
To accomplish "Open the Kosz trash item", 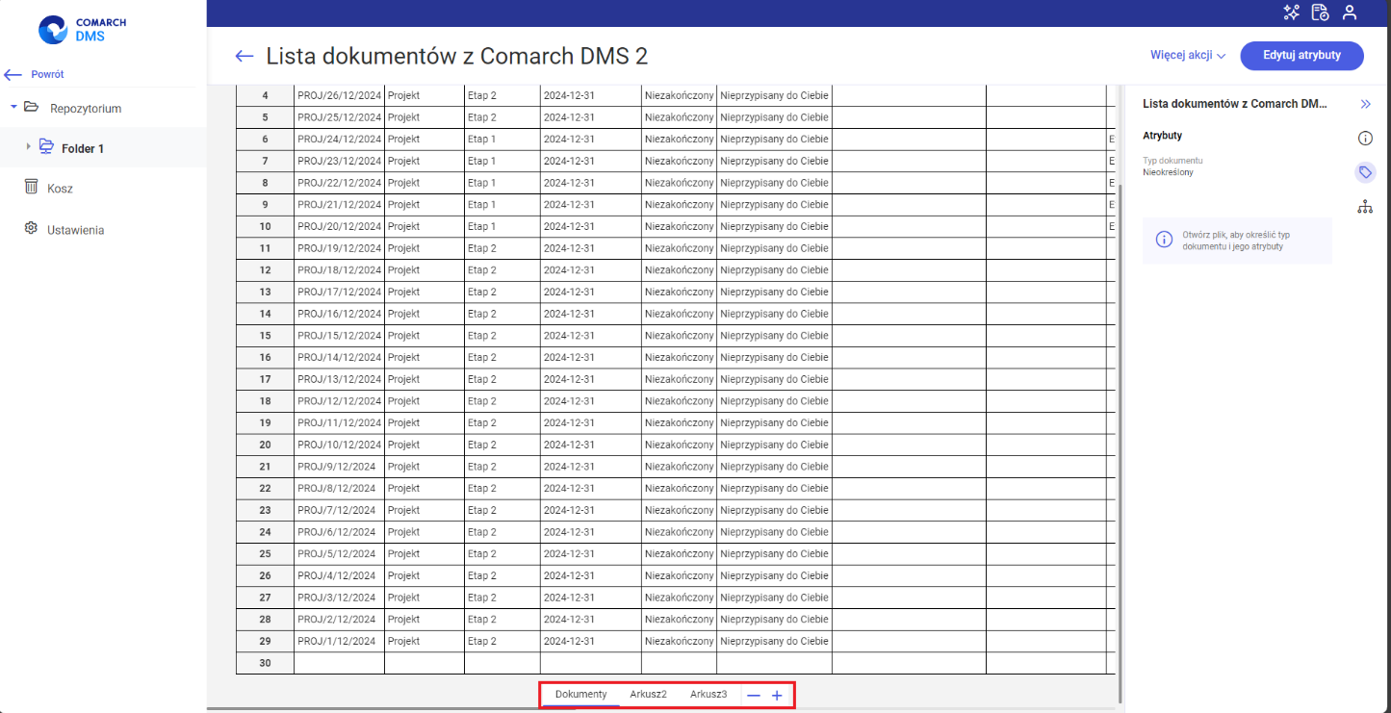I will [60, 189].
